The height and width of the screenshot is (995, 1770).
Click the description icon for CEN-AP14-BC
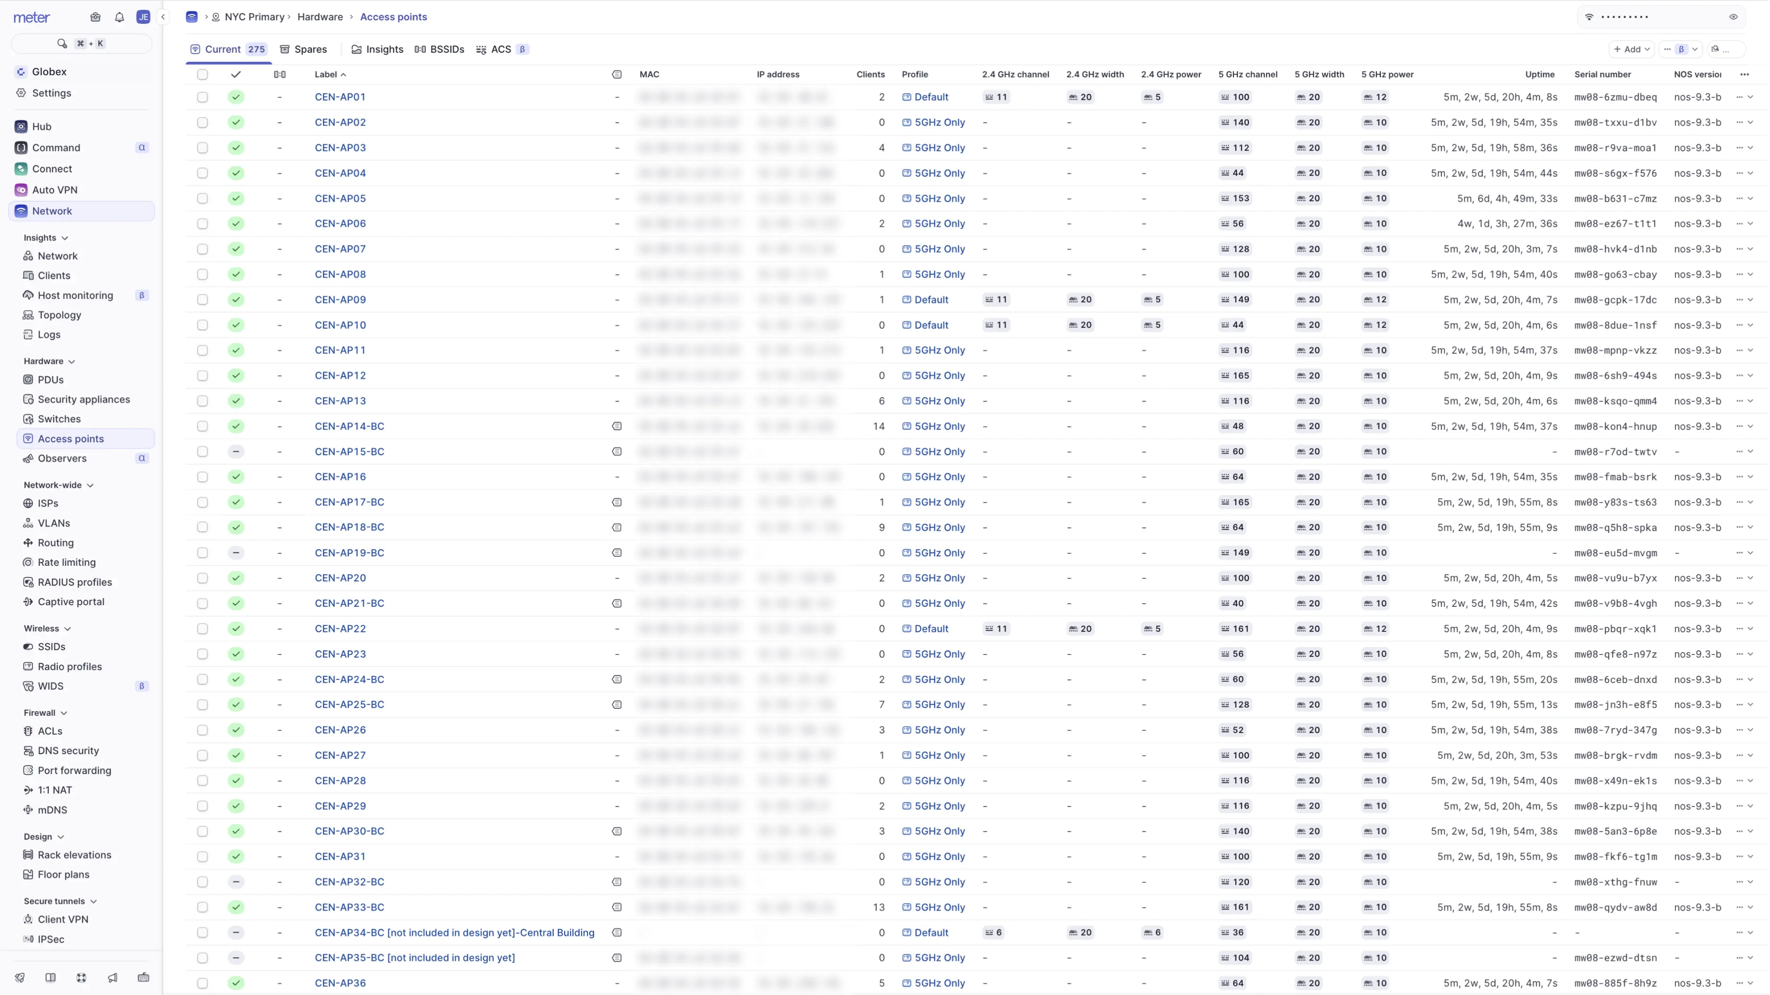coord(616,426)
